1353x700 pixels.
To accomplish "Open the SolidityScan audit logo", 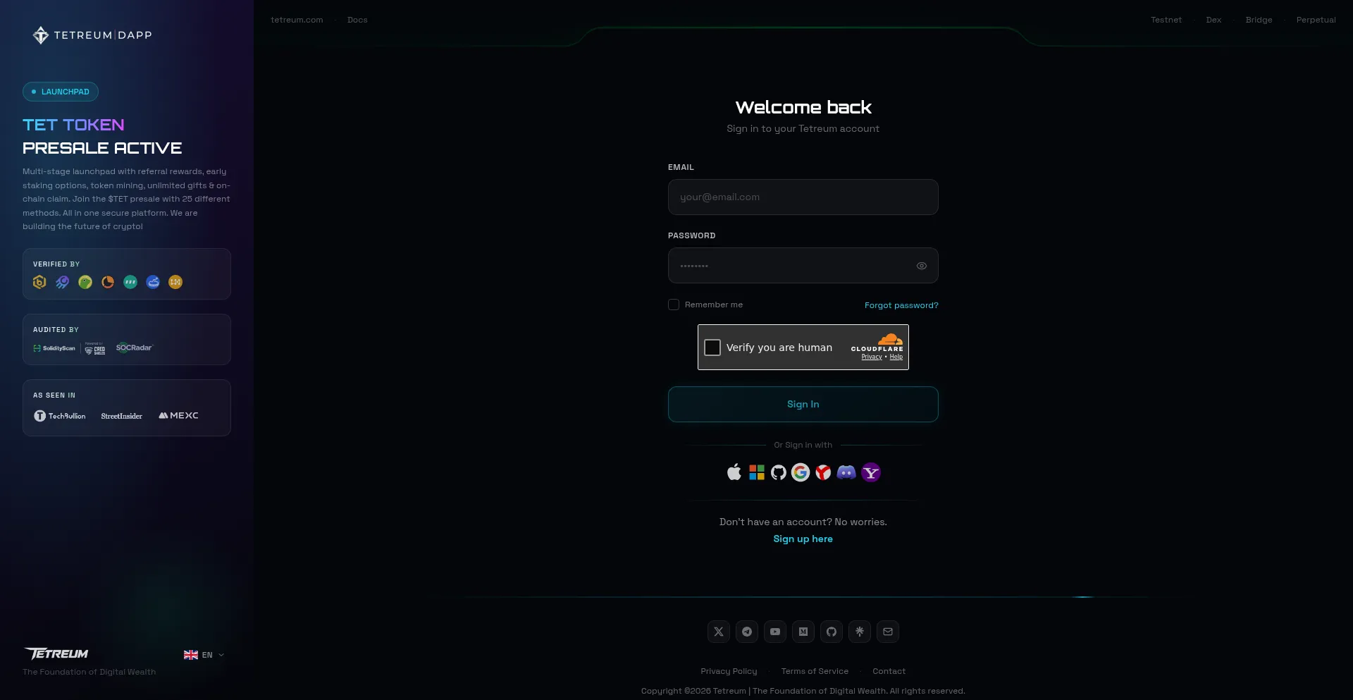I will click(54, 348).
